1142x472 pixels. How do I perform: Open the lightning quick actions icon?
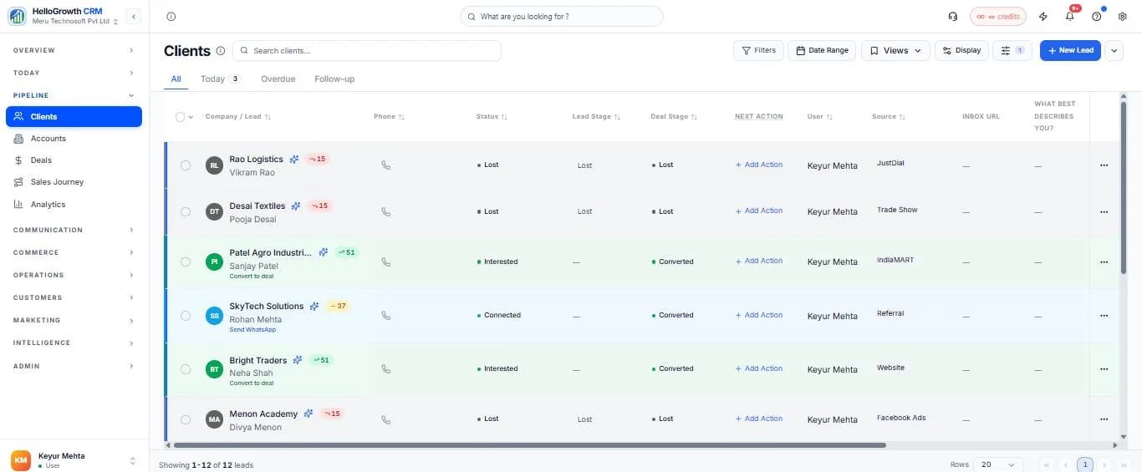pos(1043,17)
